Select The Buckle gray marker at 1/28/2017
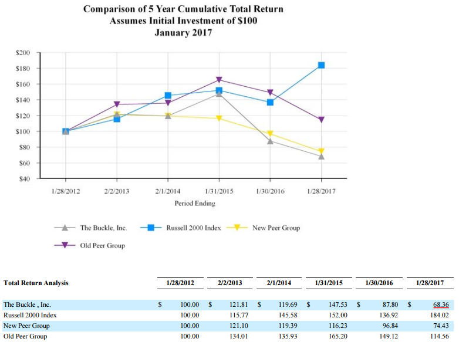Viewport: 459px width, 342px height. (x=321, y=156)
